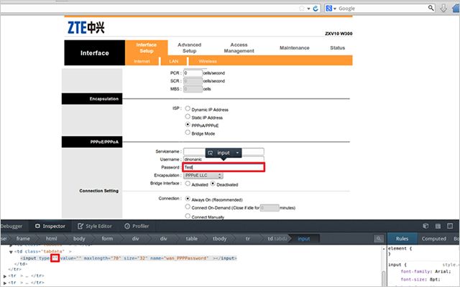This screenshot has height=287, width=460.
Task: Click the Servicename text field
Action: (224, 151)
